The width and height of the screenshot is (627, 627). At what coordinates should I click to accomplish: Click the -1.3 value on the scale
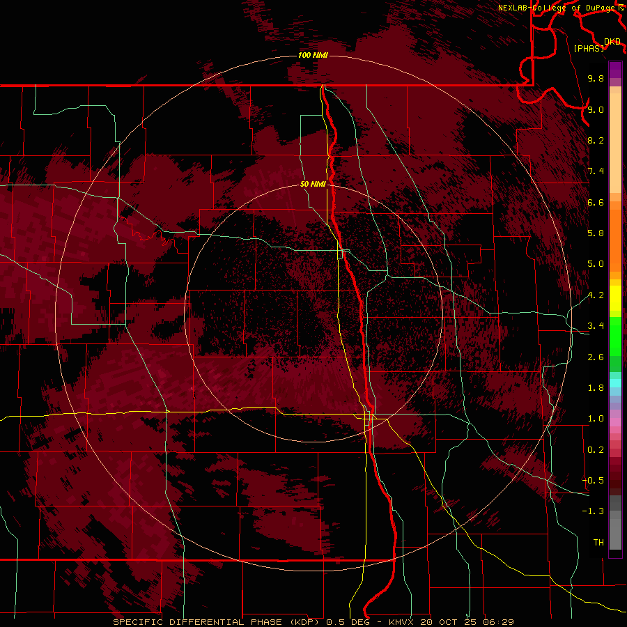pos(593,511)
